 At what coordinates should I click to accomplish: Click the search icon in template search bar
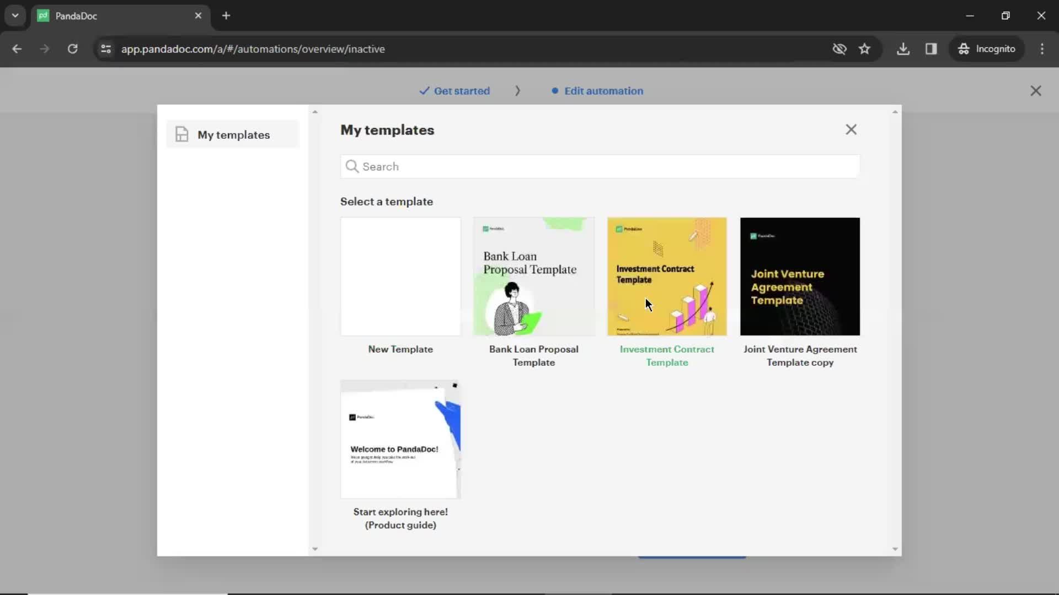click(x=353, y=166)
